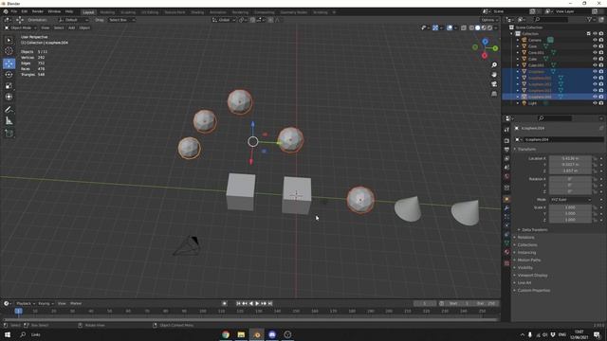Open the Modifiers wrench properties tab
Image resolution: width=607 pixels, height=341 pixels.
point(506,208)
